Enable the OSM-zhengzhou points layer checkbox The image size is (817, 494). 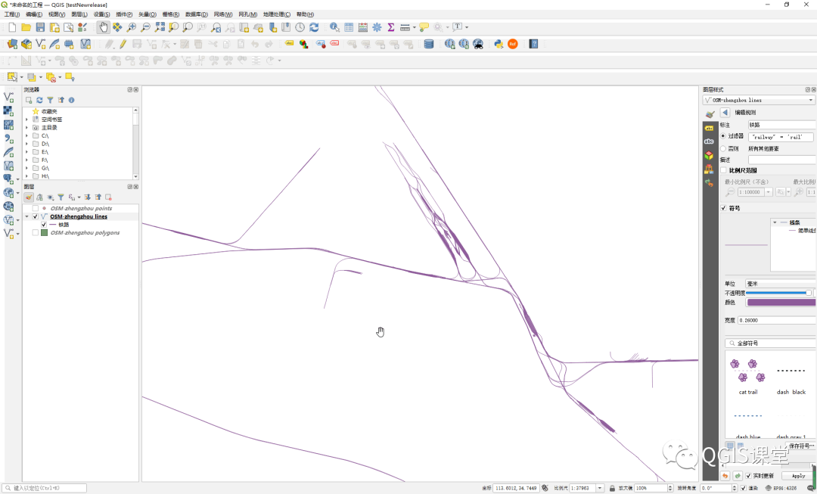(x=36, y=209)
